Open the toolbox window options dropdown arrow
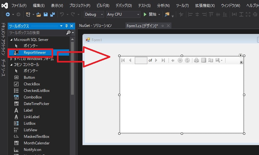Image resolution: width=259 pixels, height=155 pixels. point(61,26)
